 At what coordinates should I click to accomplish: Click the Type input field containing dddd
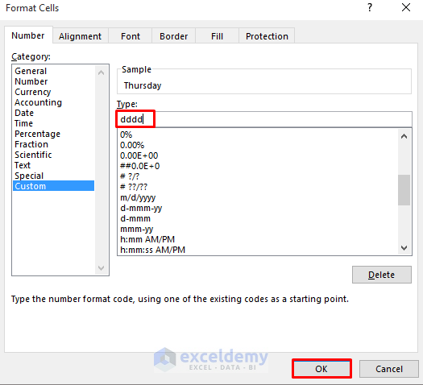click(264, 119)
